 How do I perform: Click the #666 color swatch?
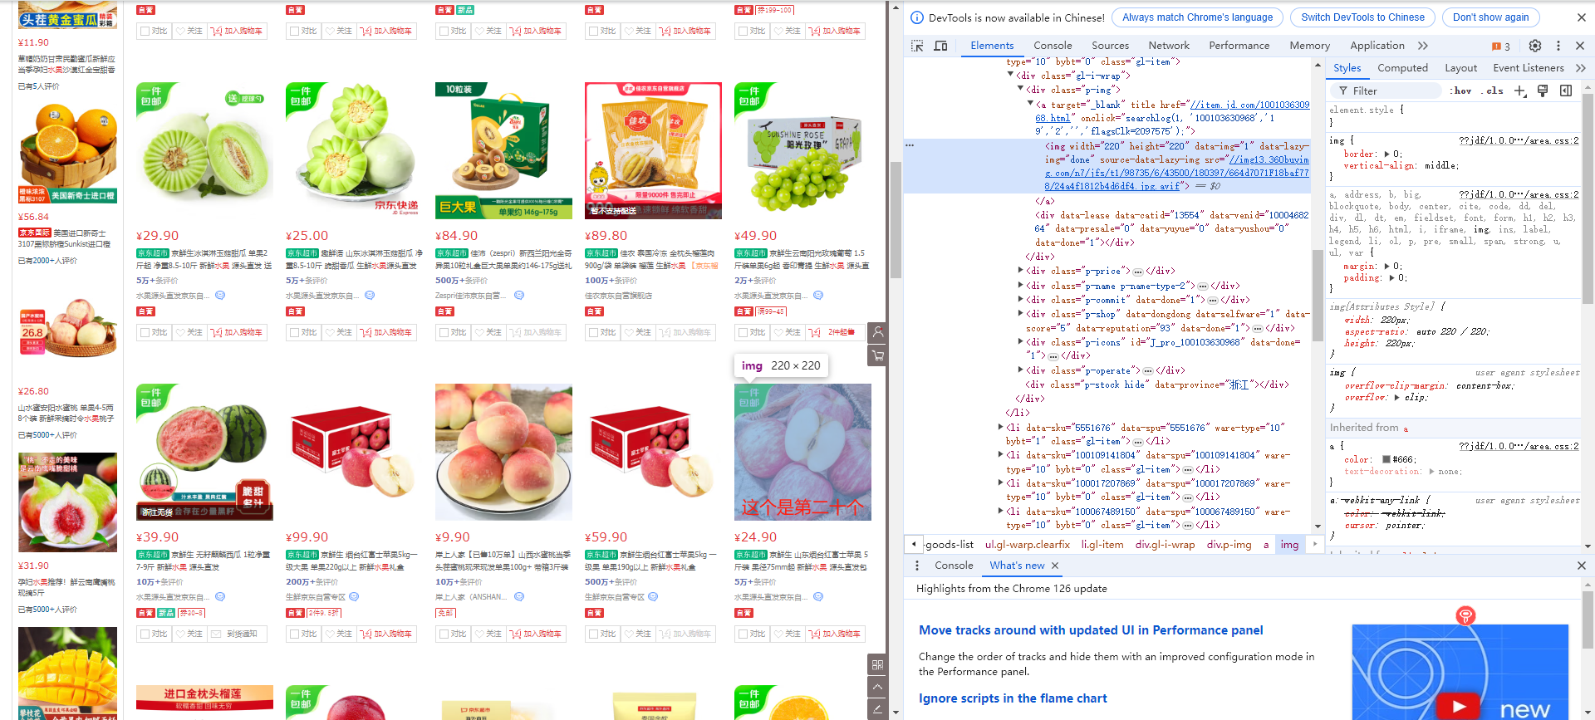(1386, 459)
